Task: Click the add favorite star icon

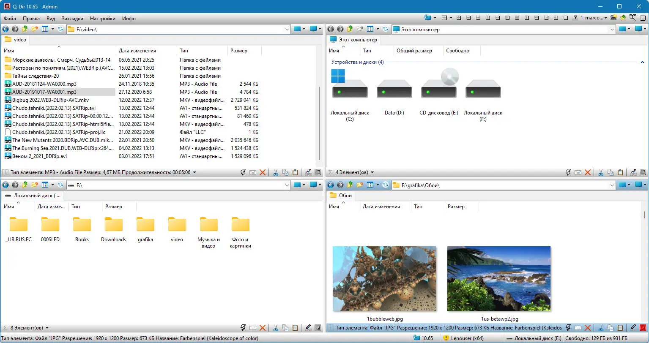Action: (x=623, y=18)
